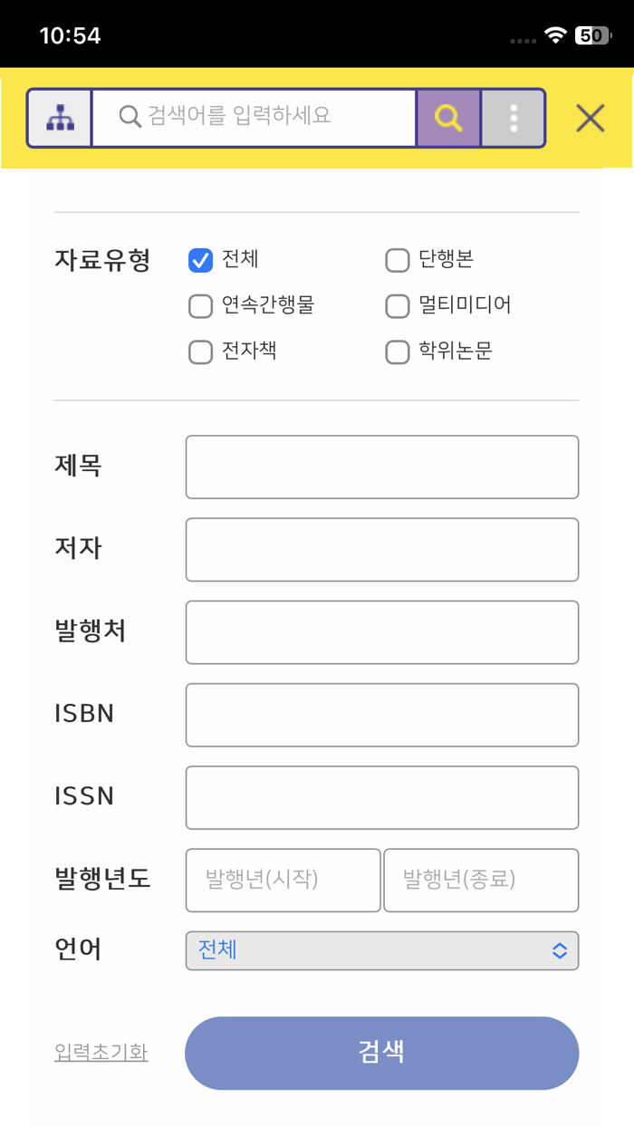Focus the ISBN input field
Viewport: 634px width, 1127px height.
(x=381, y=714)
